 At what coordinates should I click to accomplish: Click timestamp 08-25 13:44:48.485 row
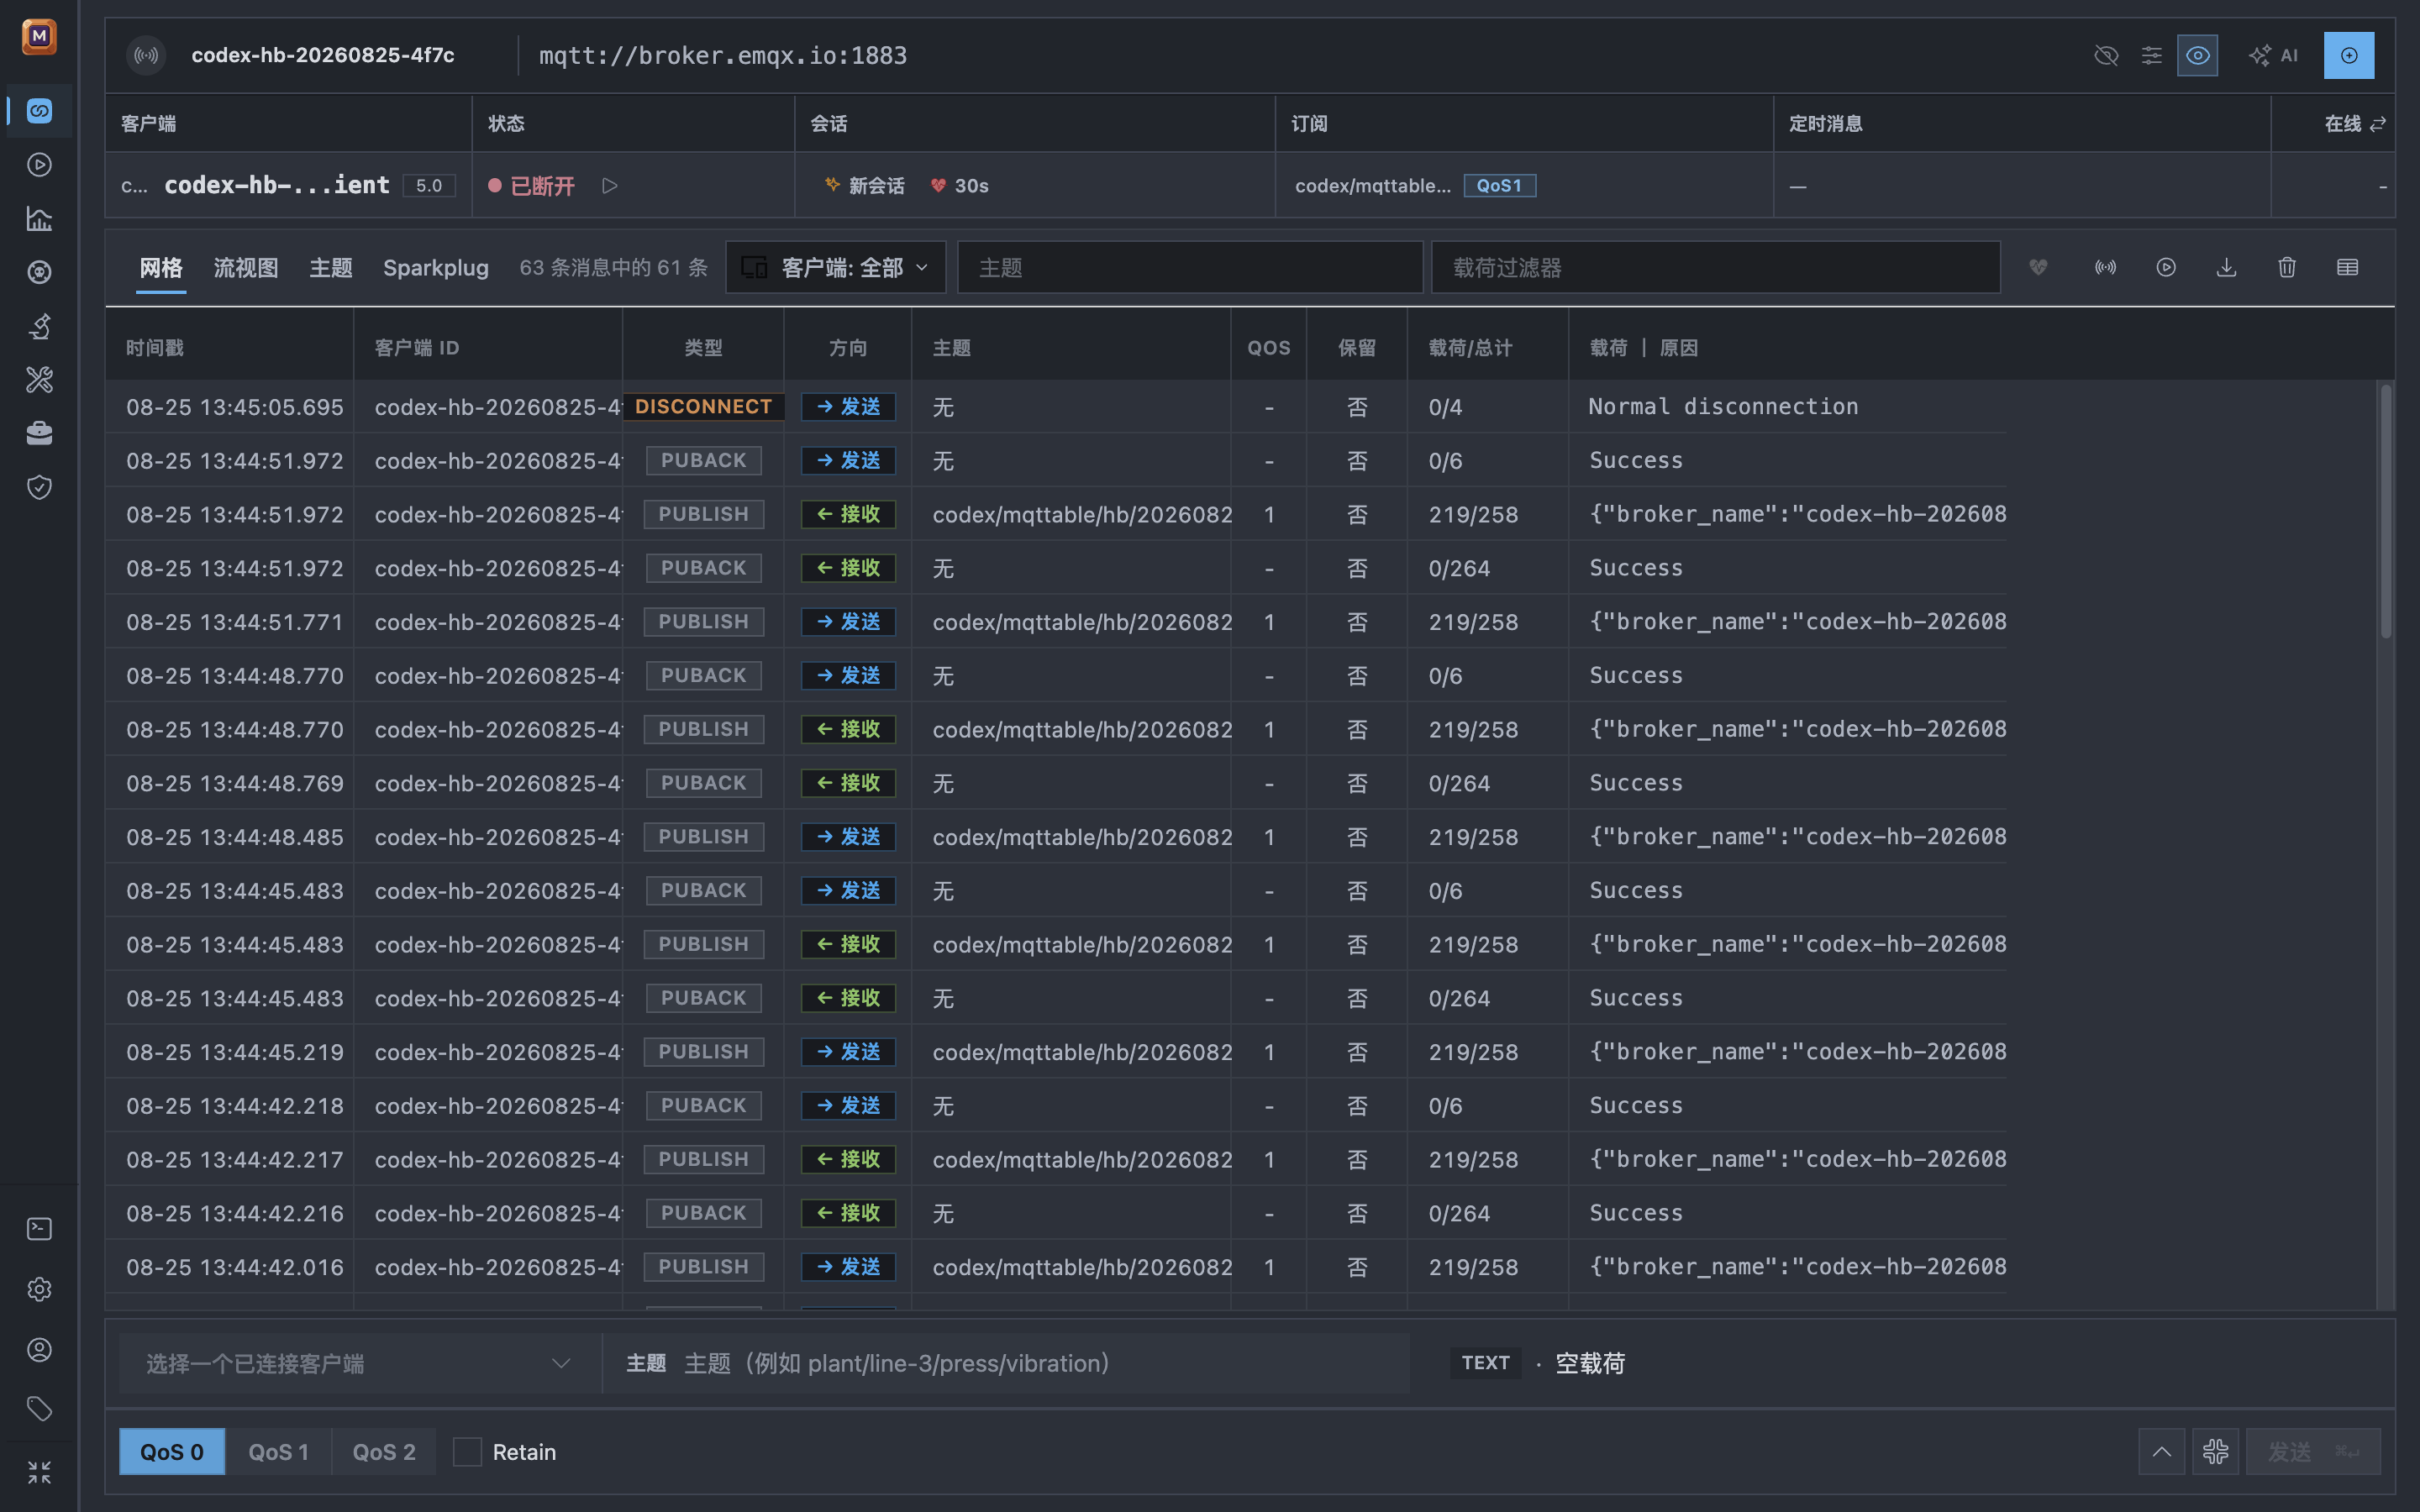pyautogui.click(x=234, y=837)
